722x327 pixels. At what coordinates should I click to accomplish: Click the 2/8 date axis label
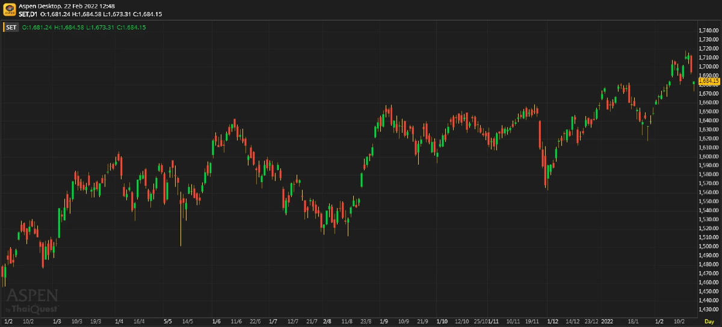327,322
